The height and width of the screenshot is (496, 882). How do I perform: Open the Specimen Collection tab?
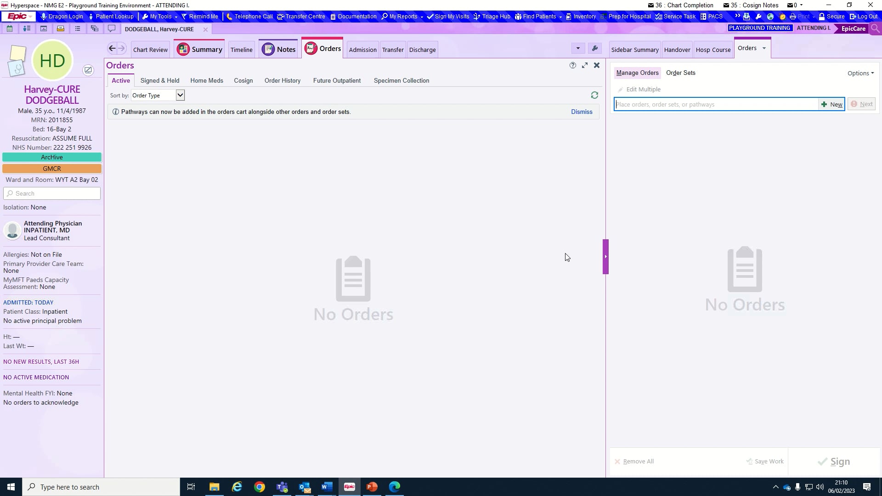pyautogui.click(x=401, y=80)
